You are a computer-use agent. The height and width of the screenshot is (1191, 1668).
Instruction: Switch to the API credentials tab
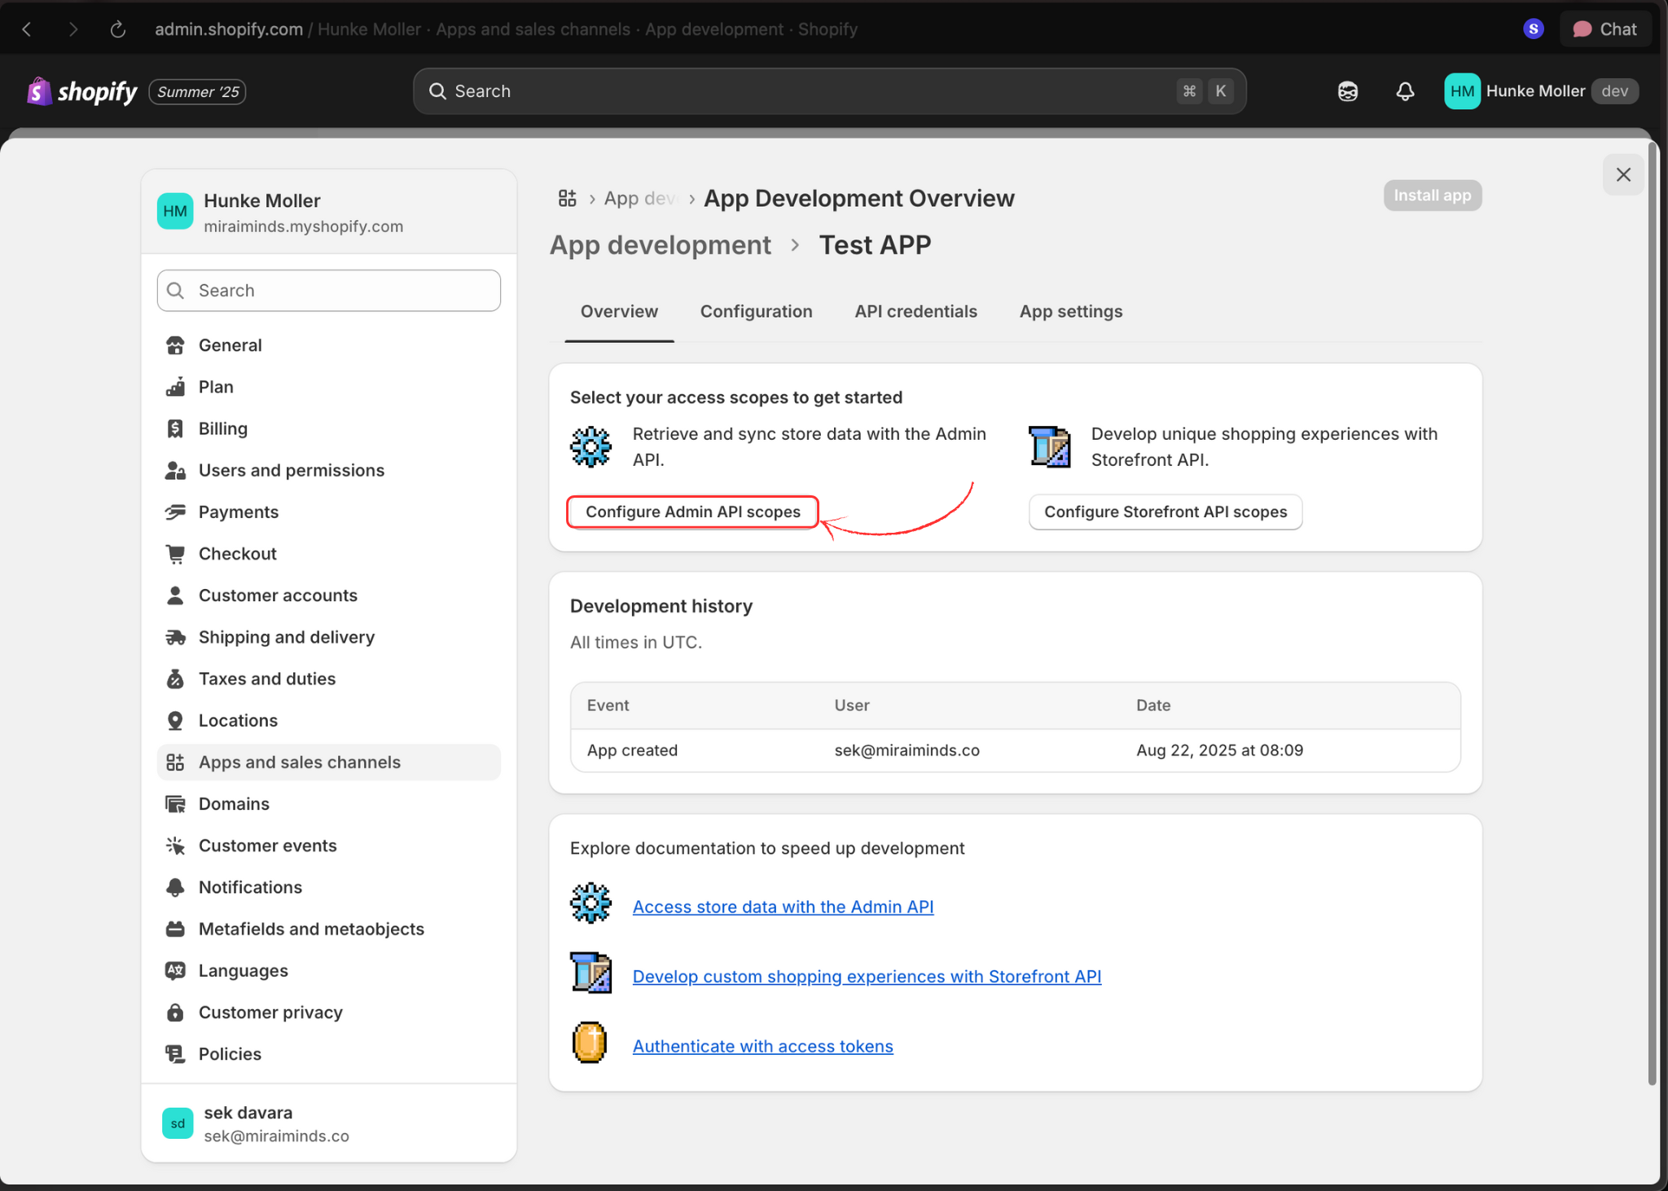(x=915, y=311)
